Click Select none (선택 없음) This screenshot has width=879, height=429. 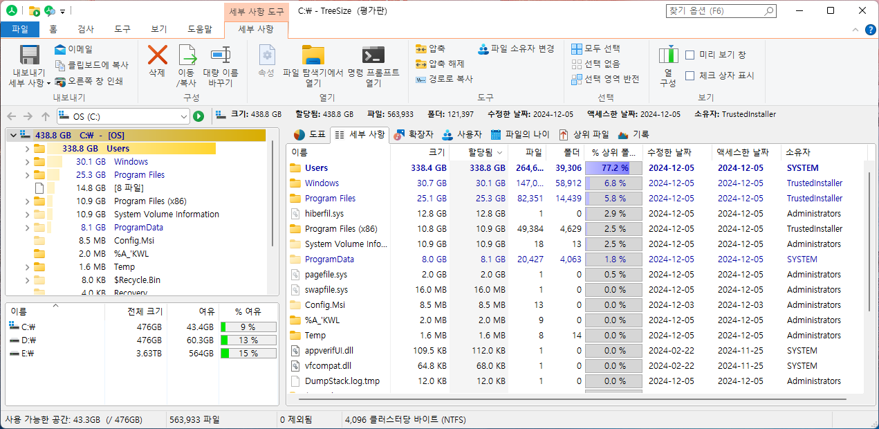[595, 64]
